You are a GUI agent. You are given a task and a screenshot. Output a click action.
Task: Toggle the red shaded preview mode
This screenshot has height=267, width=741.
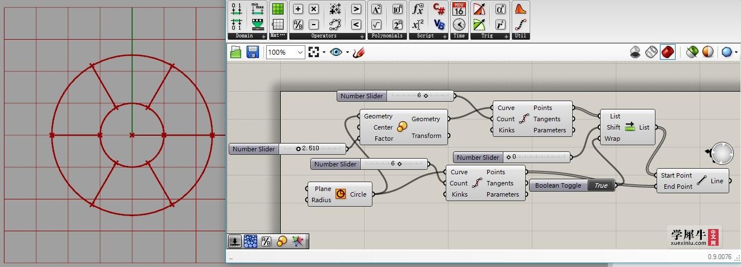pyautogui.click(x=668, y=53)
